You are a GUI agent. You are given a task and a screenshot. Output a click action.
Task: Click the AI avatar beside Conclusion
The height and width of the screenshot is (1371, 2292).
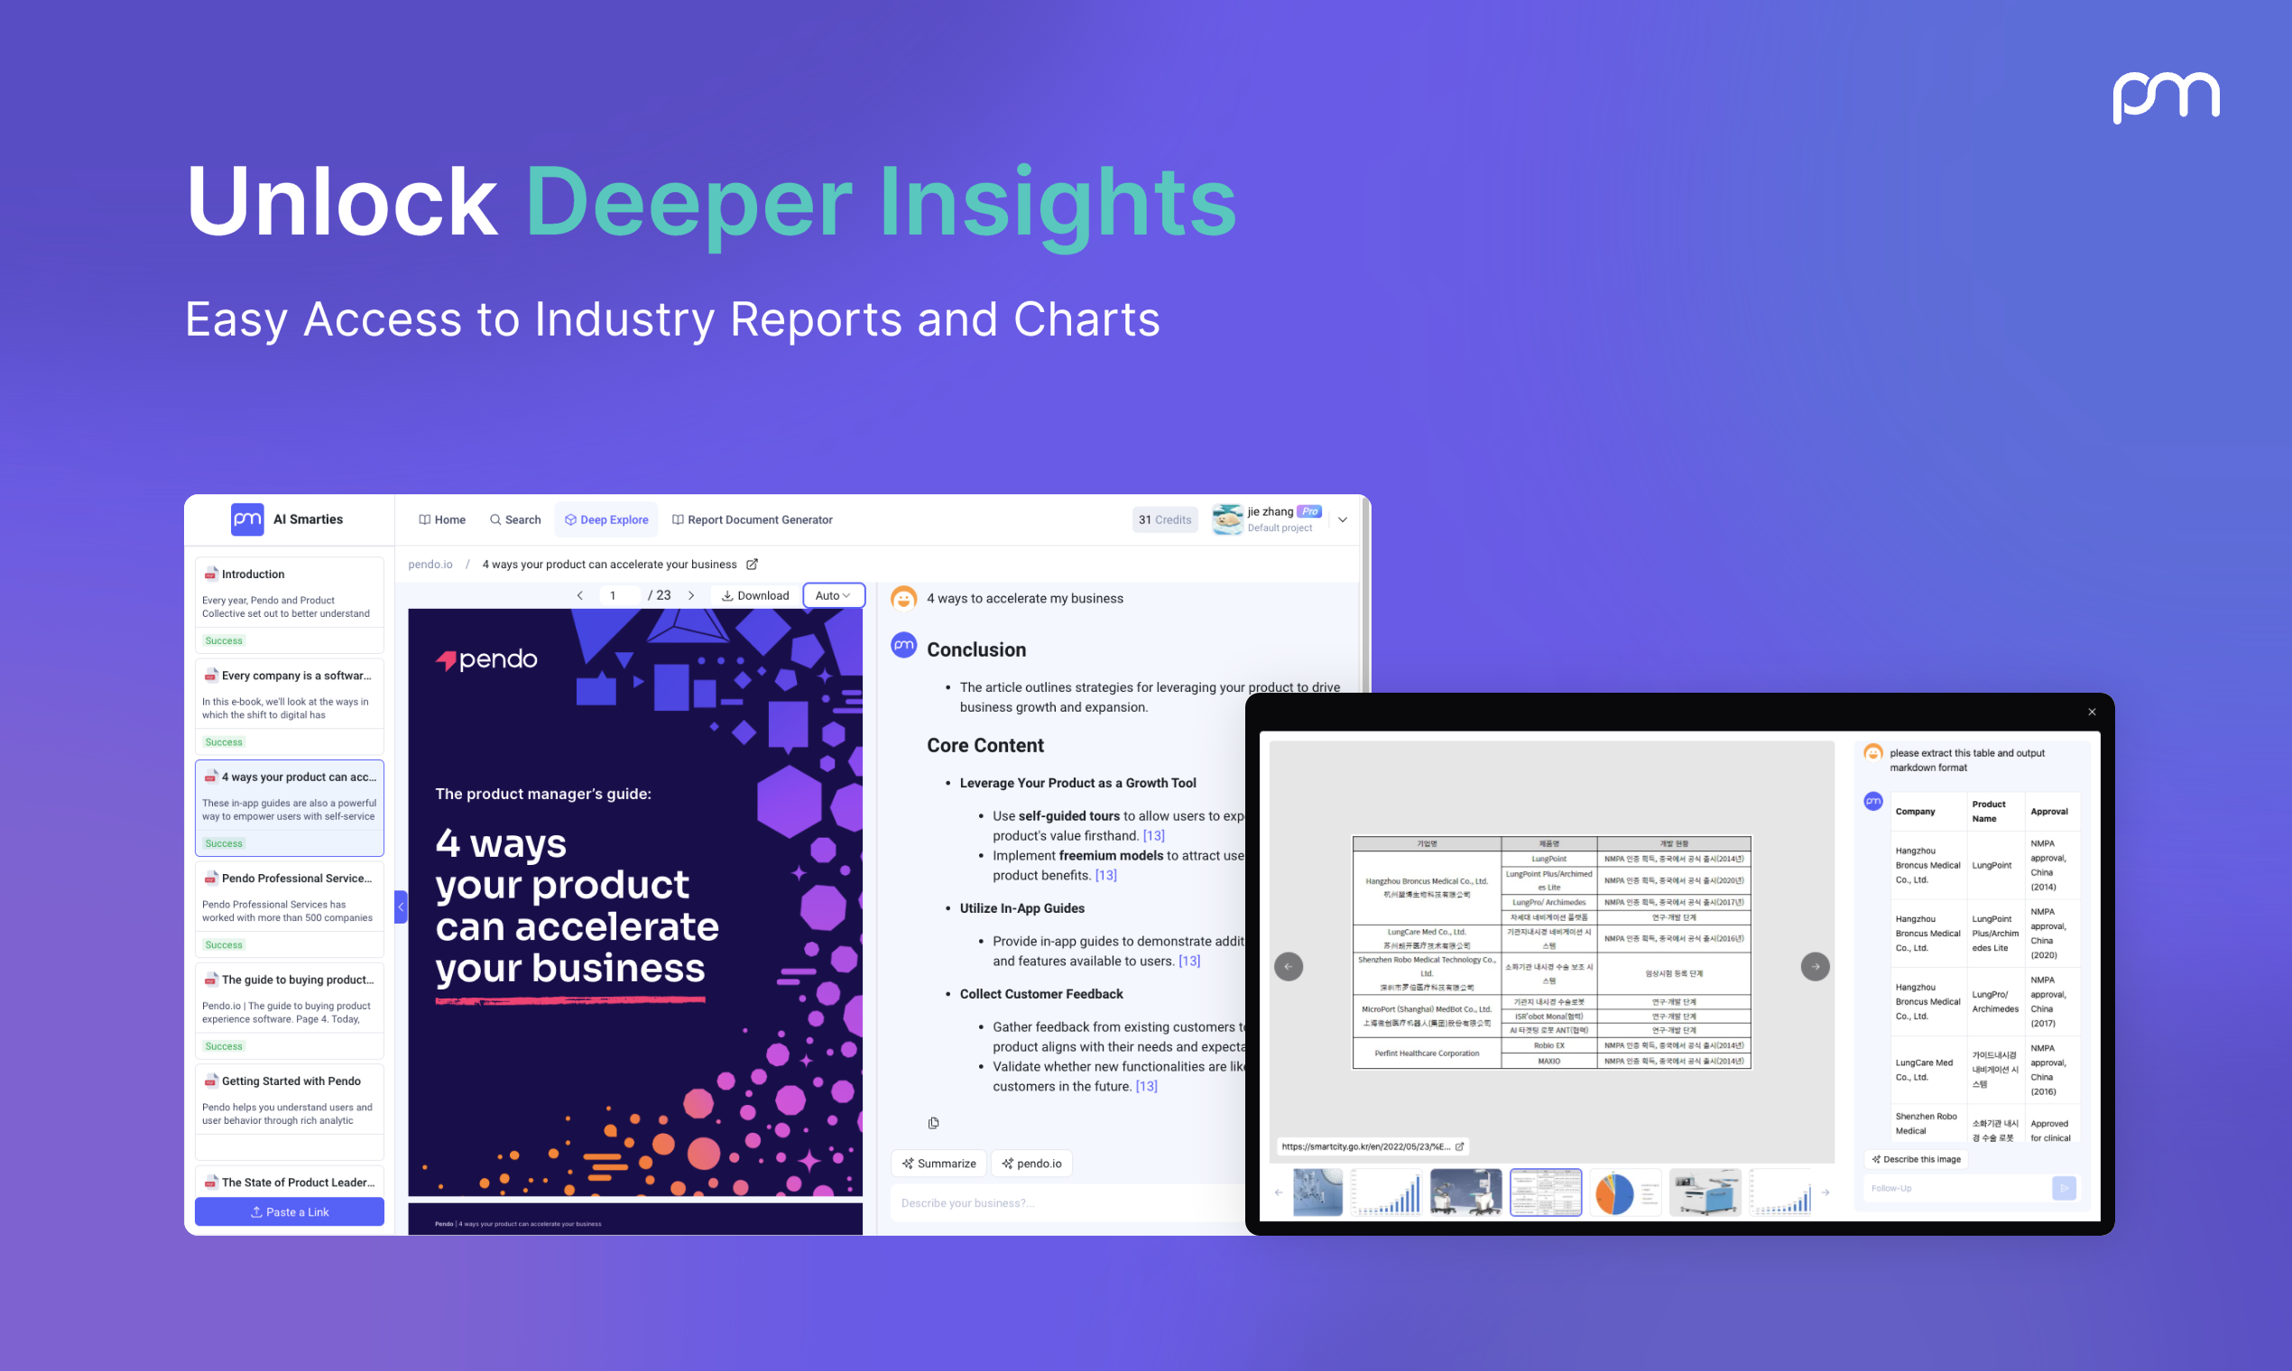pyautogui.click(x=904, y=645)
